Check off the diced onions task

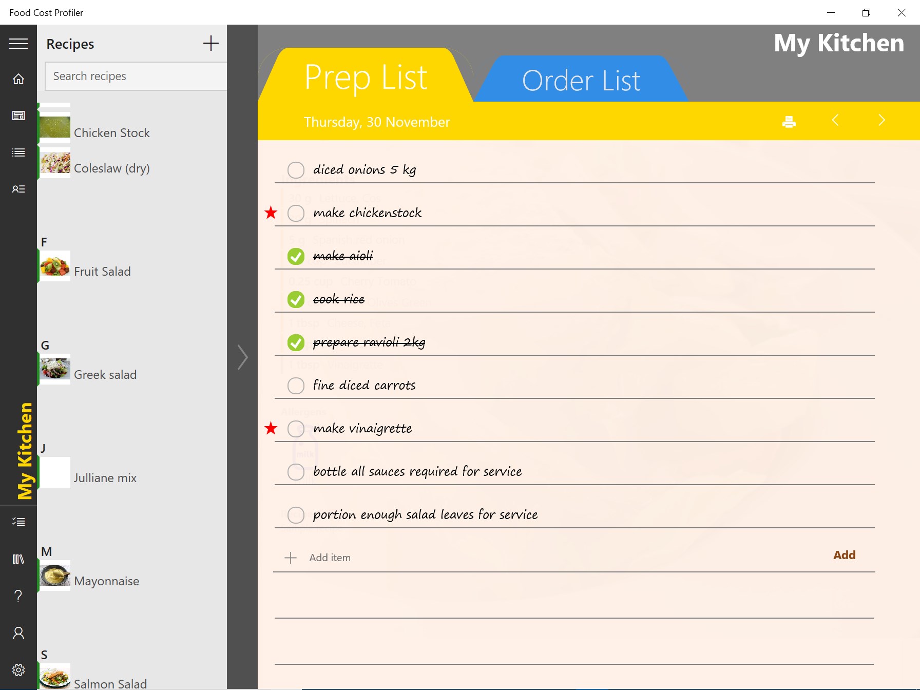point(296,169)
